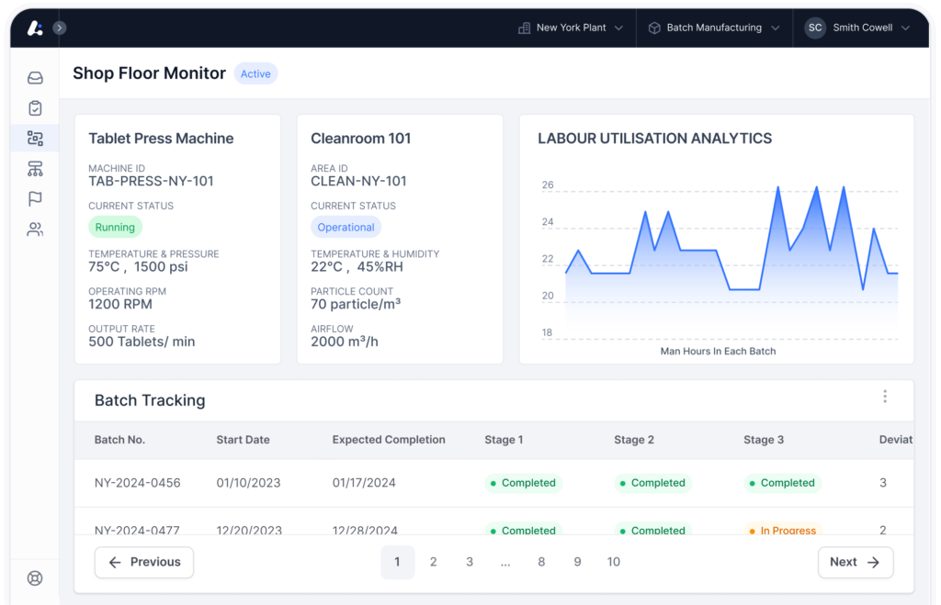The height and width of the screenshot is (605, 941).
Task: Expand the sidebar with the chevron toggle
Action: click(59, 28)
